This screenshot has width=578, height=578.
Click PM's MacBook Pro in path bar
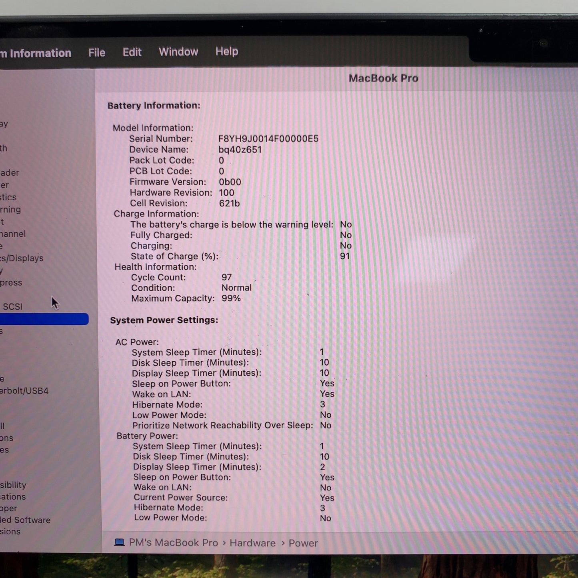173,542
